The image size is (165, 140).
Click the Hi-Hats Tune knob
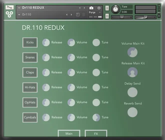[x=96, y=87]
